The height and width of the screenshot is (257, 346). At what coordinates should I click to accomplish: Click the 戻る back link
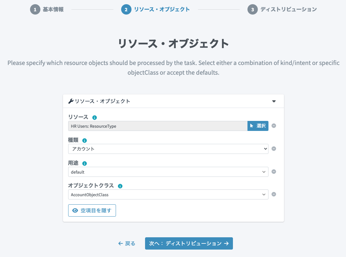pyautogui.click(x=127, y=243)
